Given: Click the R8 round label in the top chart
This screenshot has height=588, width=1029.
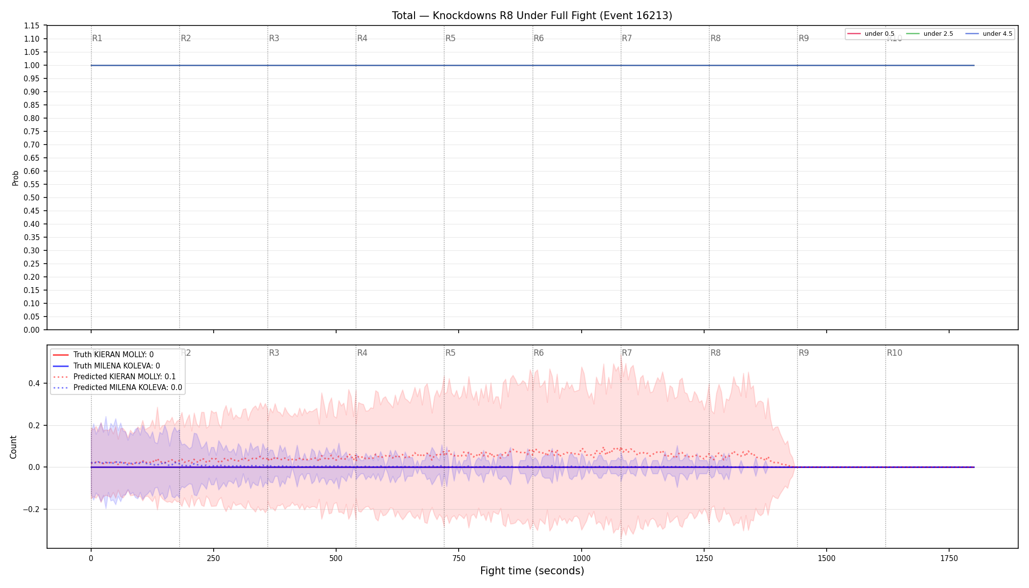Looking at the screenshot, I should tap(715, 38).
